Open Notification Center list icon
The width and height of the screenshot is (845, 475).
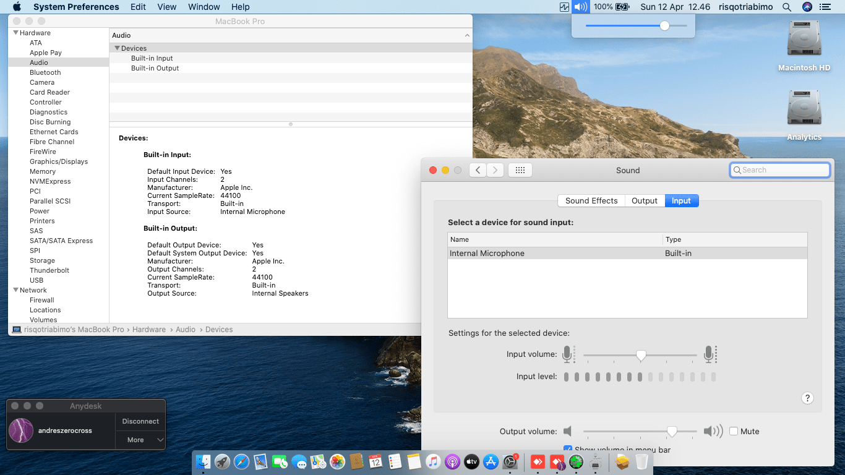point(825,7)
